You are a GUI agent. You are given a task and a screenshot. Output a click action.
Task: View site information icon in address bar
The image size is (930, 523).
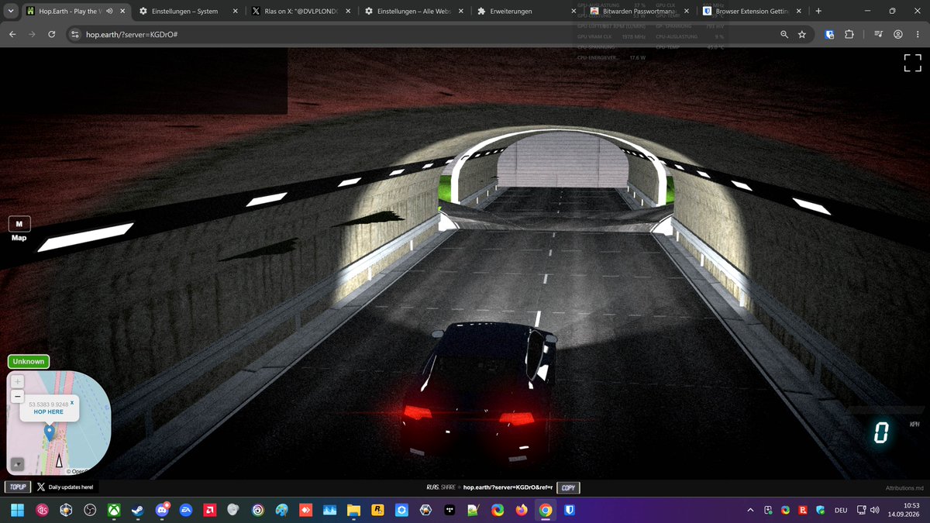(x=74, y=35)
